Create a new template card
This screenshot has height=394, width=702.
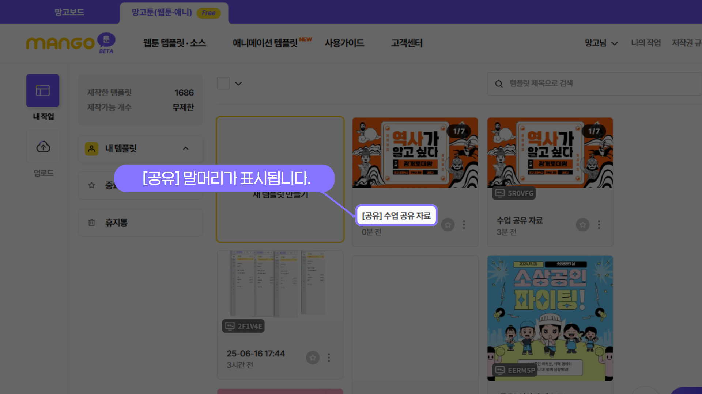280,179
